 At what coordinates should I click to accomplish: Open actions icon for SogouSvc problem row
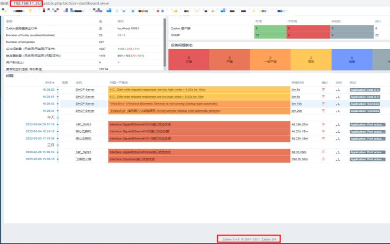click(337, 111)
